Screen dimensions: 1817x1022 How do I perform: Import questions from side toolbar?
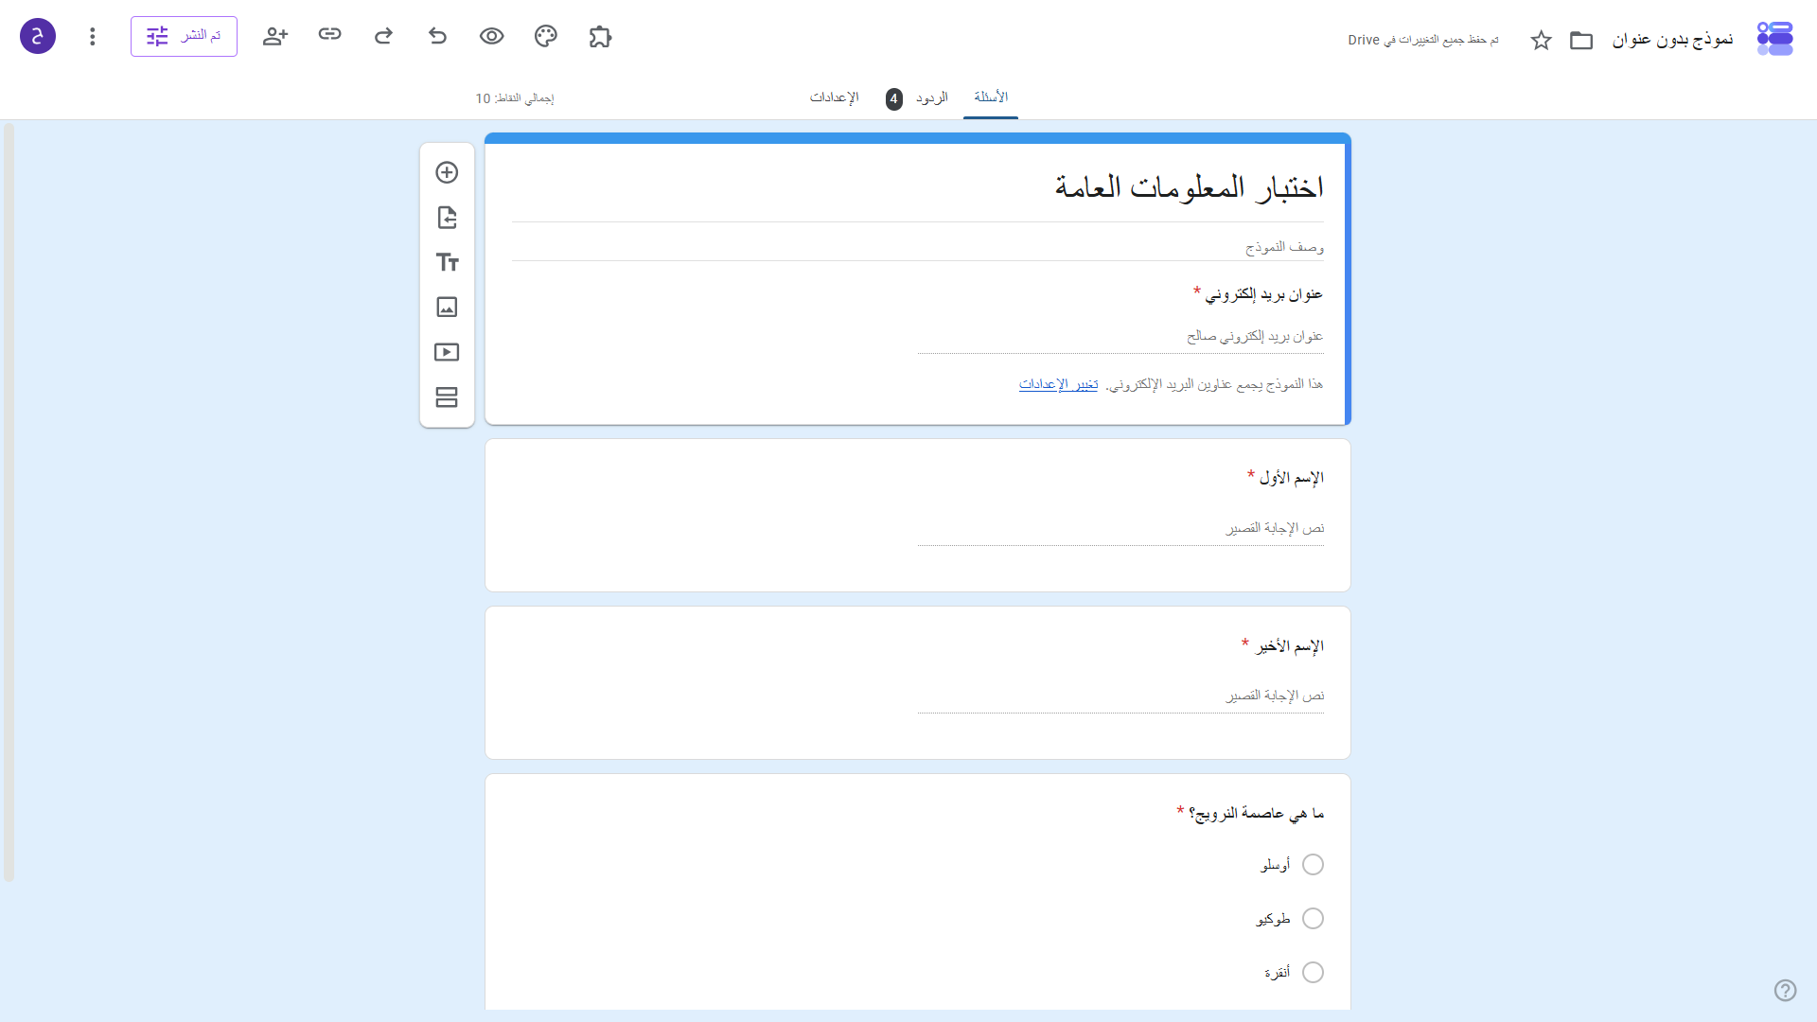[x=447, y=218]
